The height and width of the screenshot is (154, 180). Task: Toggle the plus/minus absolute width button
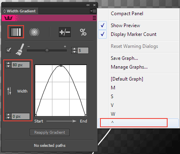tap(65, 32)
